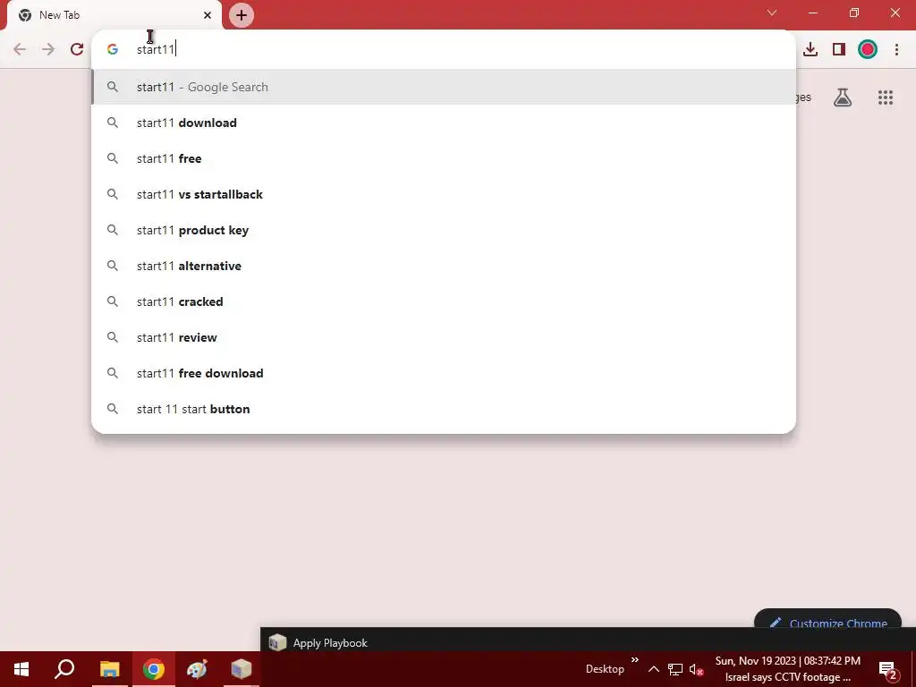Click the Google G icon in address bar
This screenshot has width=916, height=687.
click(113, 49)
